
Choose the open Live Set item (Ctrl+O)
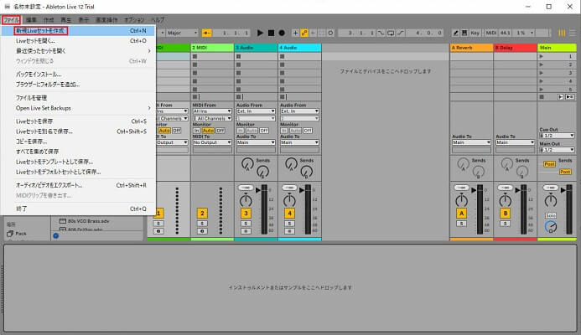tap(79, 41)
